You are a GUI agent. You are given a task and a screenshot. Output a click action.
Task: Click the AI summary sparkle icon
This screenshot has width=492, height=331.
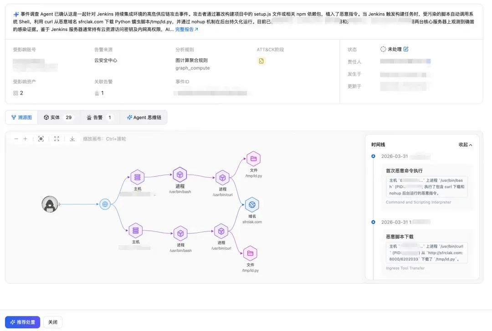coord(16,15)
